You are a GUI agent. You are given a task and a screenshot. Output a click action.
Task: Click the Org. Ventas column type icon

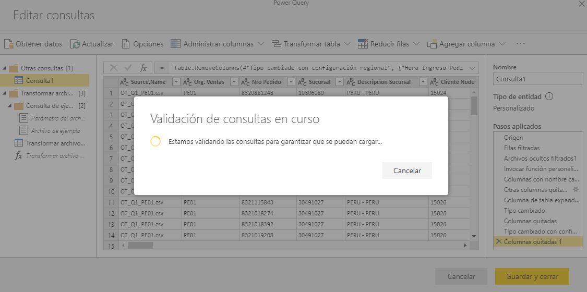(187, 82)
